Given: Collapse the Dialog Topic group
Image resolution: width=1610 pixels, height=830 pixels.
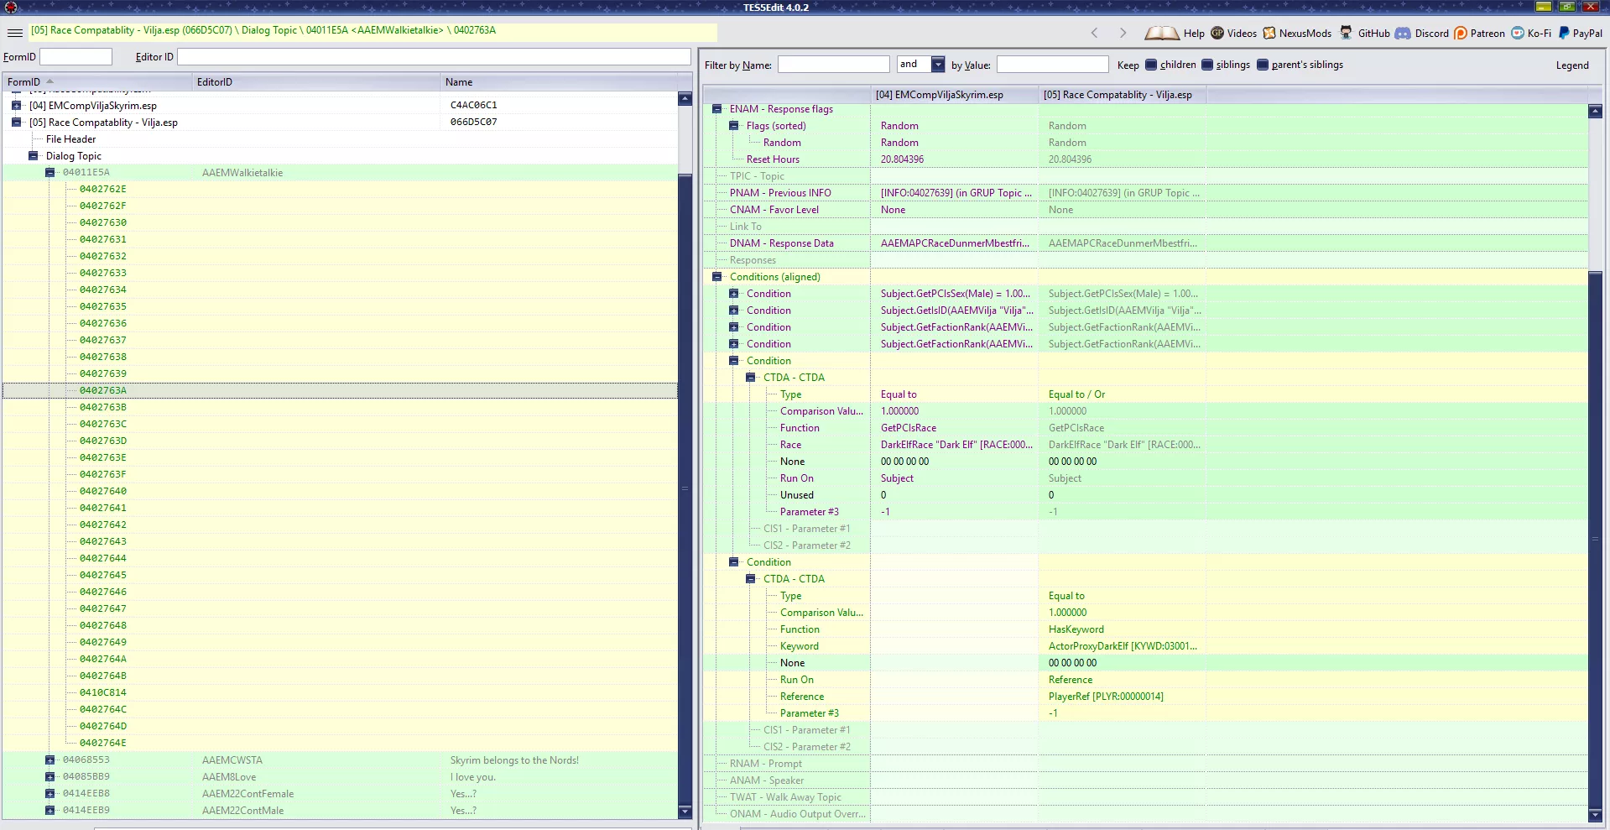Looking at the screenshot, I should 34,156.
